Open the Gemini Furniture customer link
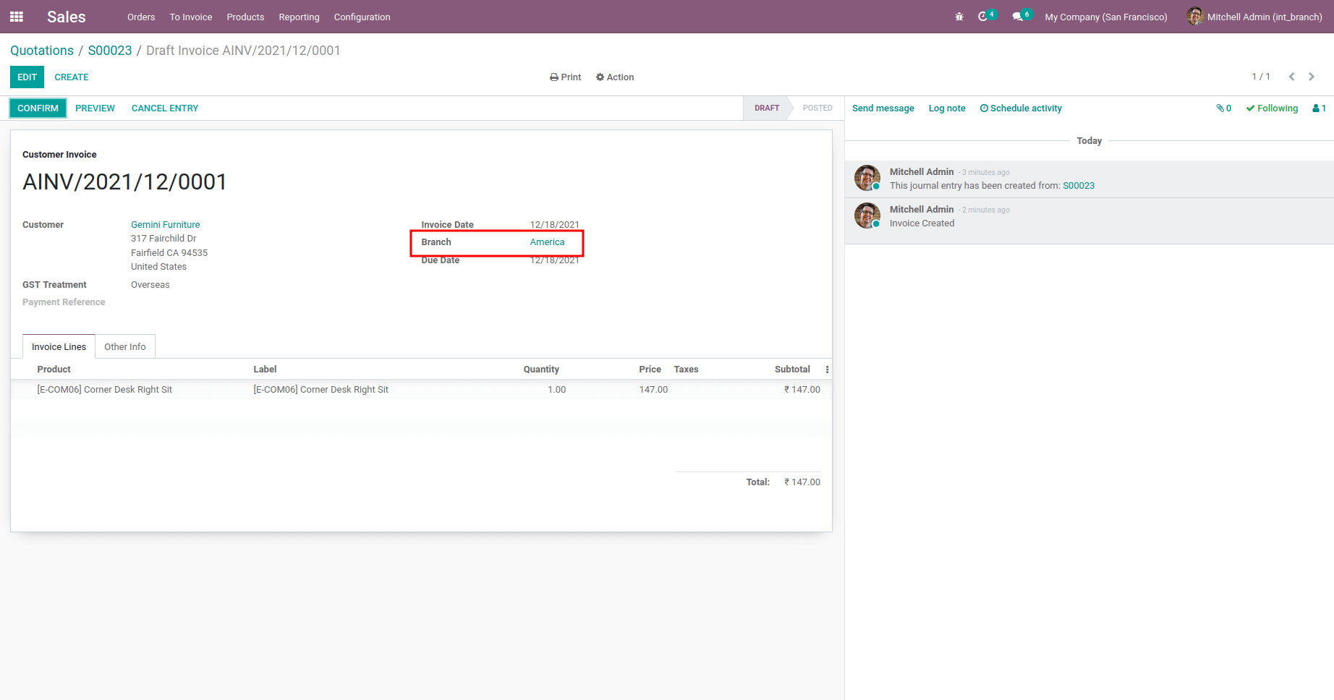 pos(166,225)
